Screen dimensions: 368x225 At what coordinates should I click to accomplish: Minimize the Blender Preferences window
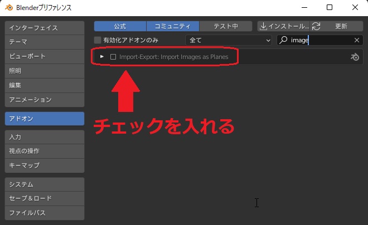tap(304, 7)
